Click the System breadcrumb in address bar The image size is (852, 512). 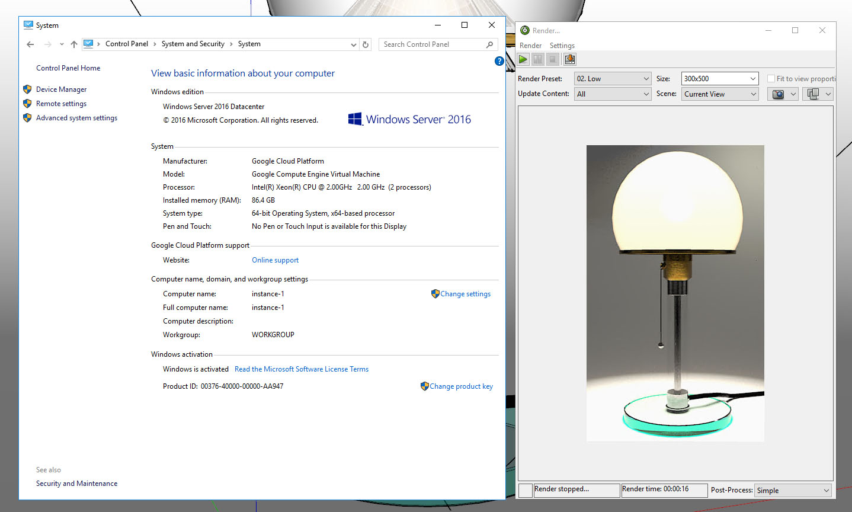pos(249,44)
